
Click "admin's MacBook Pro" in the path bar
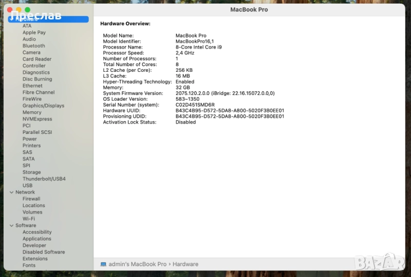coord(137,264)
